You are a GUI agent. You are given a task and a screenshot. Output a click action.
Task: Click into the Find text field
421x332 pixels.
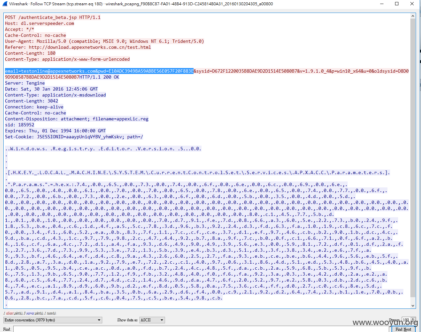pos(201,329)
